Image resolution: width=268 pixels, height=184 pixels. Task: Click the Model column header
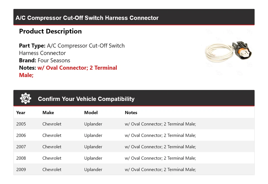[x=91, y=113]
